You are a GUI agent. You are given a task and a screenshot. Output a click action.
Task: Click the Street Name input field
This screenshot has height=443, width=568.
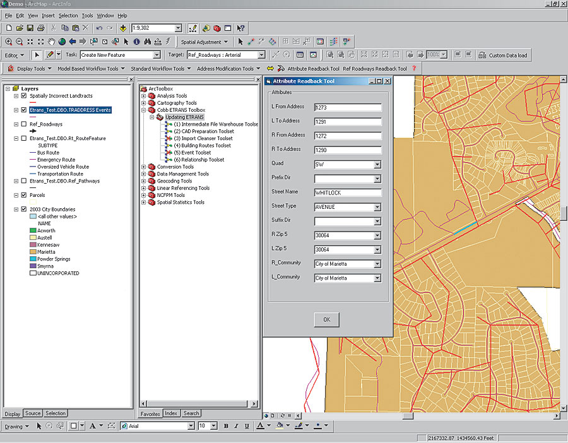(348, 192)
